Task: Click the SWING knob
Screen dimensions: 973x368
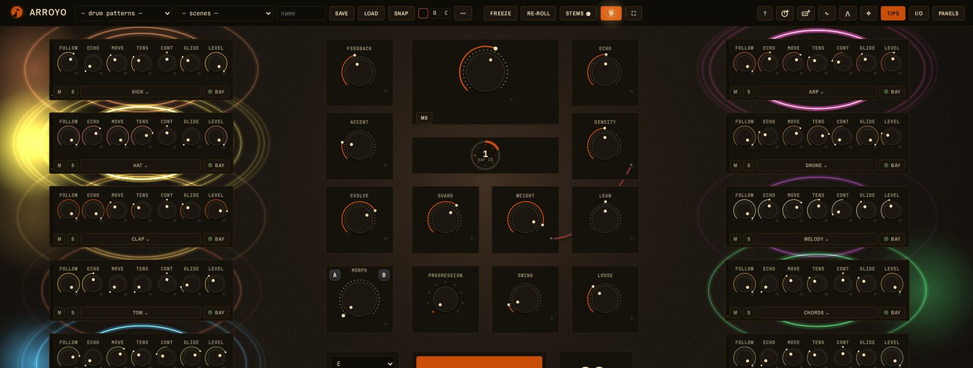Action: point(525,299)
